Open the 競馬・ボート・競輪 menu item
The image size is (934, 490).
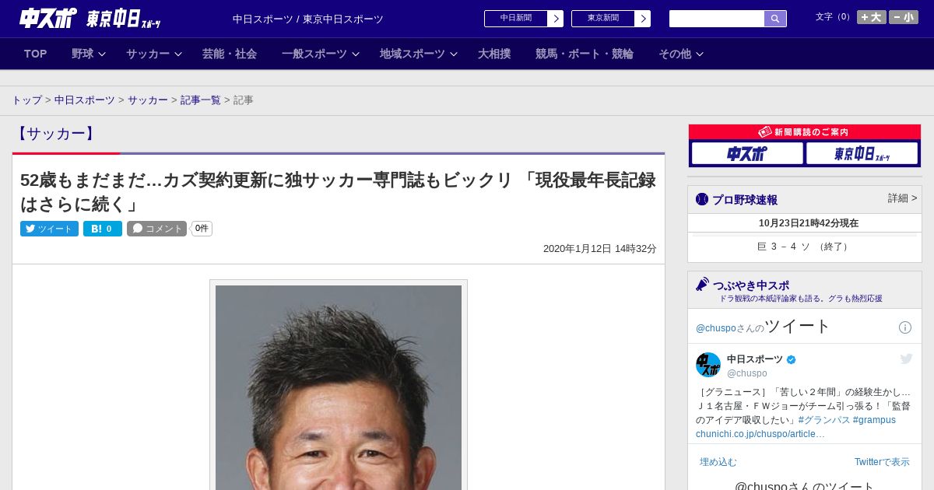tap(585, 54)
